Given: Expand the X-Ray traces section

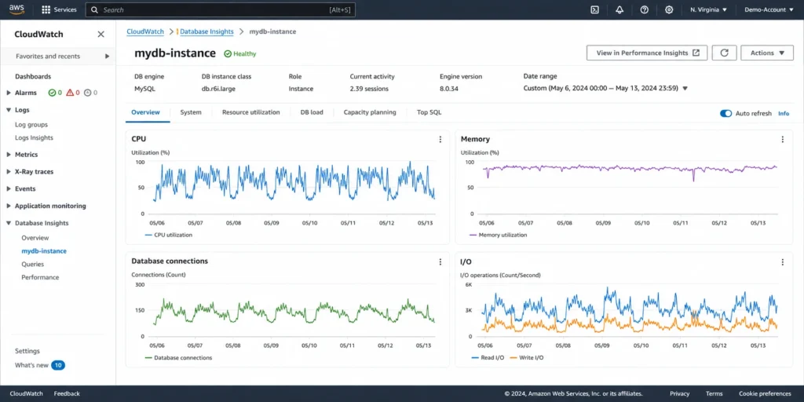Looking at the screenshot, I should tap(8, 172).
